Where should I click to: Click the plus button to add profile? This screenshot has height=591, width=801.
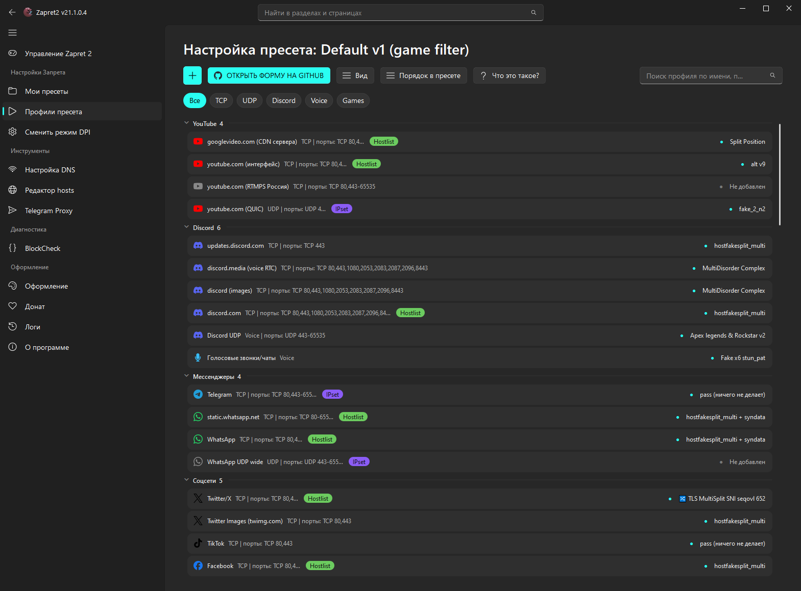(x=192, y=75)
